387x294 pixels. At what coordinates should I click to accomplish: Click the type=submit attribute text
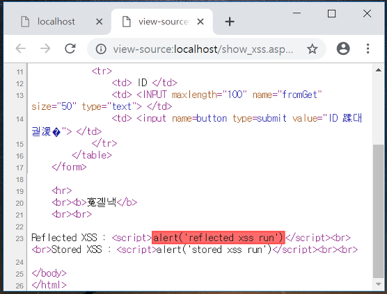point(260,118)
